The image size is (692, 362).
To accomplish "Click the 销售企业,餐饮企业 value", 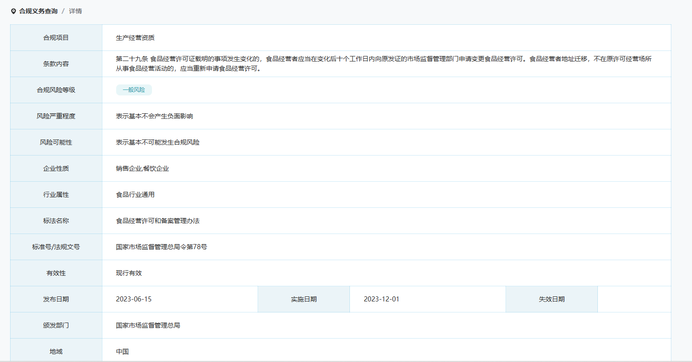I will pyautogui.click(x=142, y=168).
